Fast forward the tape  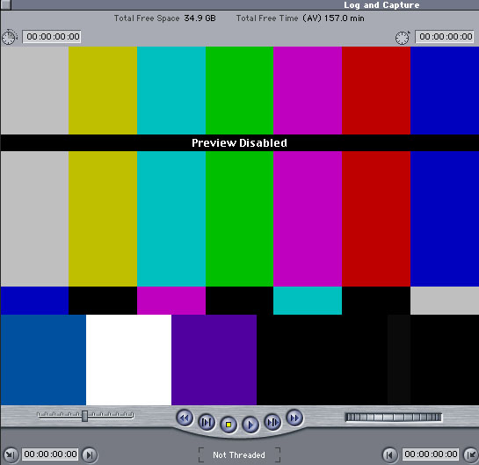coord(294,418)
